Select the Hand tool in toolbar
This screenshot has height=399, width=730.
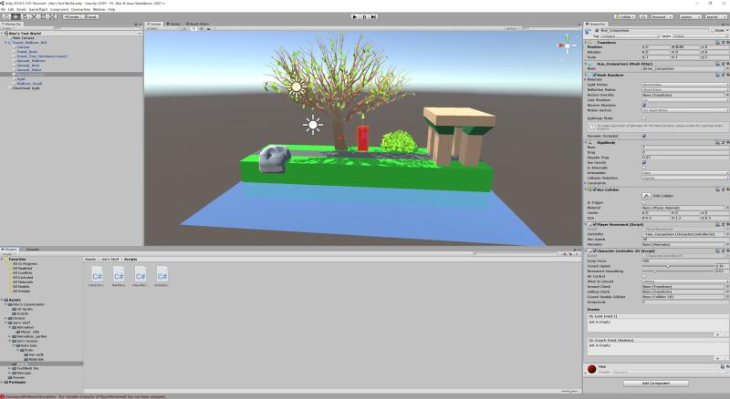point(5,16)
